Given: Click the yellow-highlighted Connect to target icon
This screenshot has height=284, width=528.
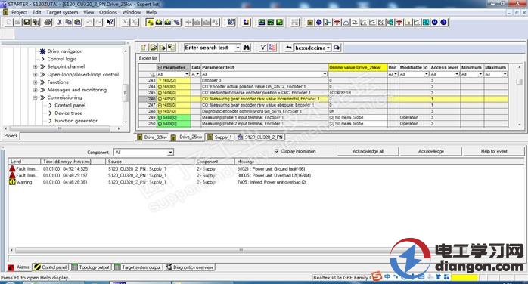Looking at the screenshot, I should [150, 22].
